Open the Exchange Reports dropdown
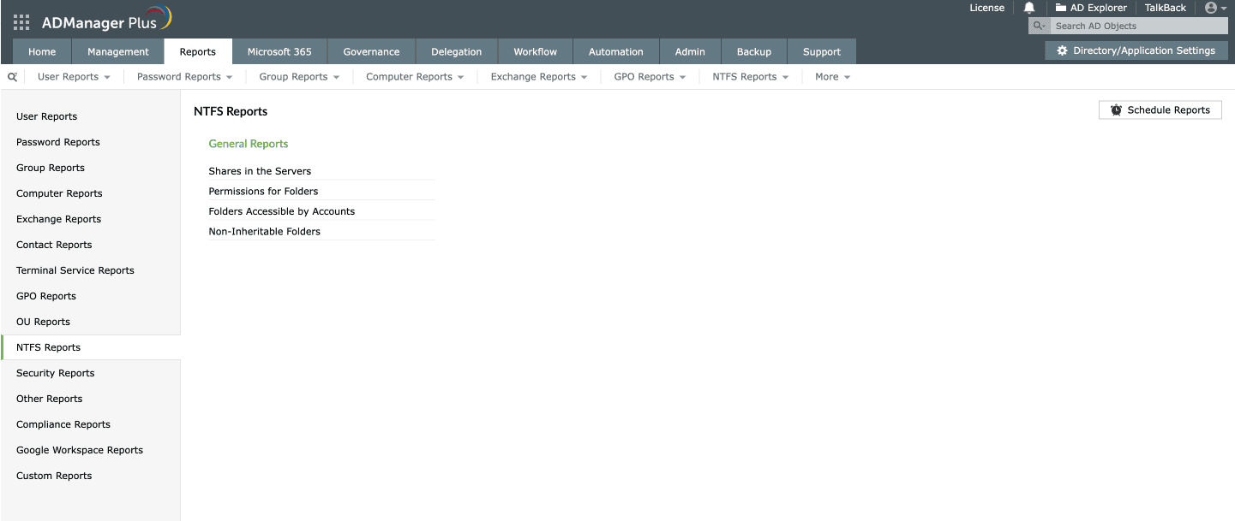The width and height of the screenshot is (1235, 521). pos(537,76)
